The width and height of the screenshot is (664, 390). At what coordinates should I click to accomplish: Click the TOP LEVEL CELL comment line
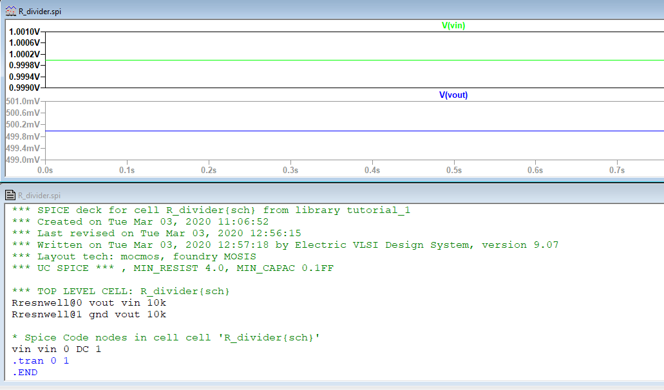(119, 291)
